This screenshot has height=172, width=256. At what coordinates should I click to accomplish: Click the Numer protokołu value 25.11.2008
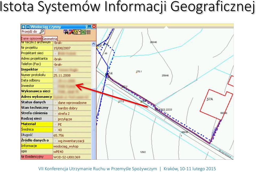click(x=62, y=75)
